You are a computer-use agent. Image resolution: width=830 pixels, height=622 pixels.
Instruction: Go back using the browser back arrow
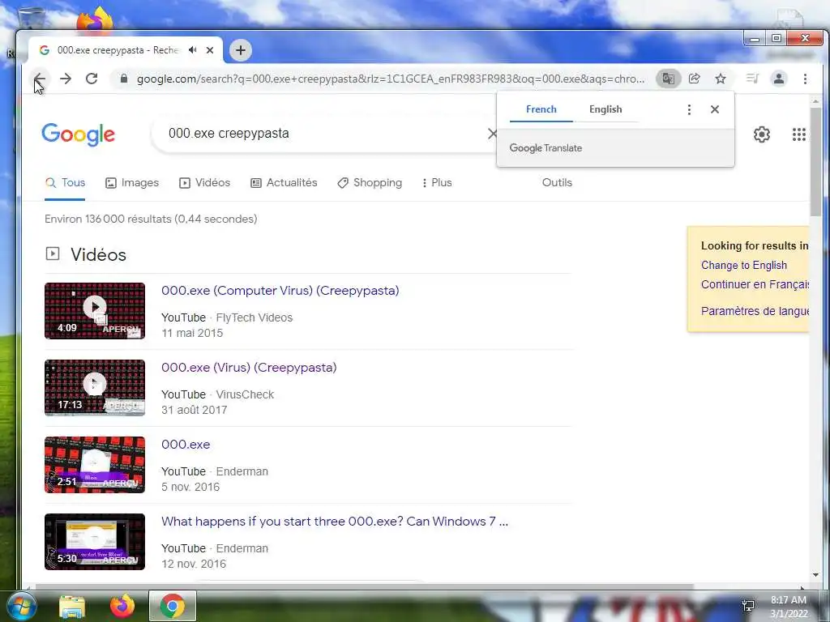click(x=40, y=79)
